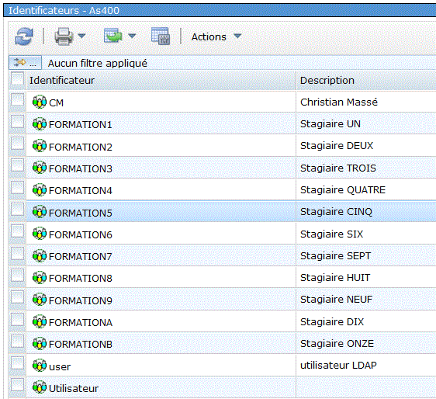Expand the printer dropdown arrow
The image size is (436, 399).
pyautogui.click(x=81, y=36)
